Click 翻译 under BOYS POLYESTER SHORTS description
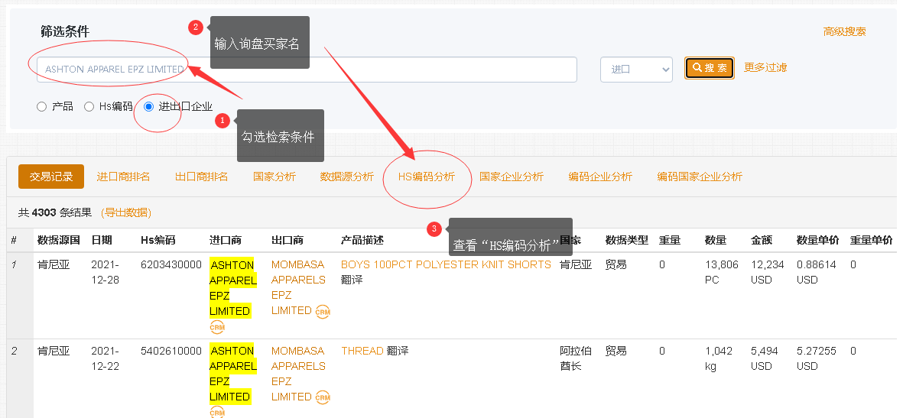Viewport: 903px width, 418px height. (352, 280)
